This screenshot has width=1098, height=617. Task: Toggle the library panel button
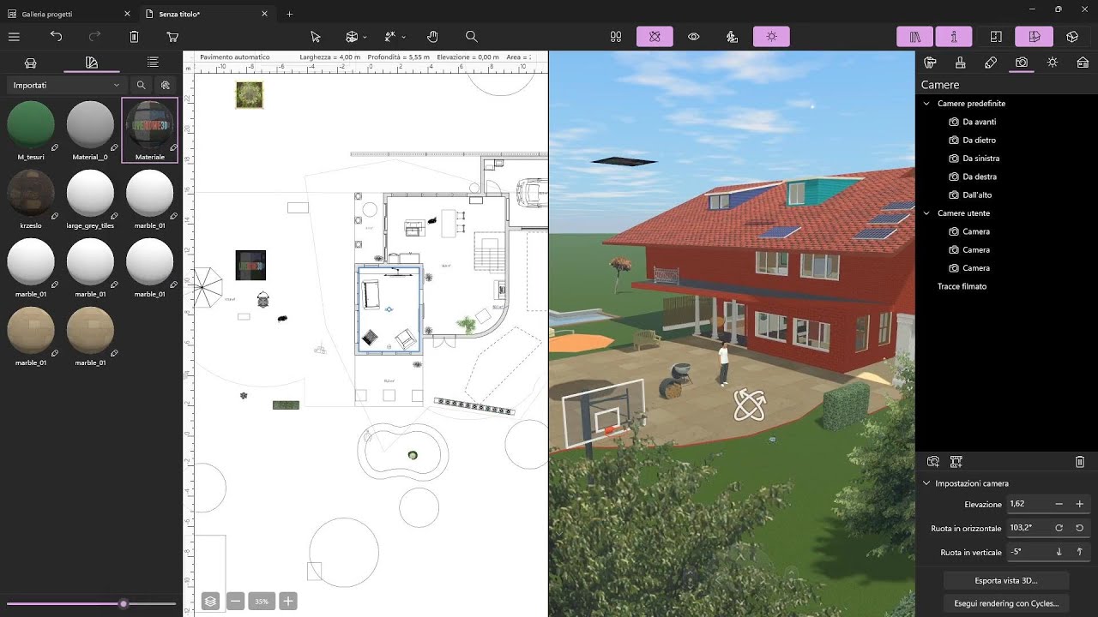915,37
